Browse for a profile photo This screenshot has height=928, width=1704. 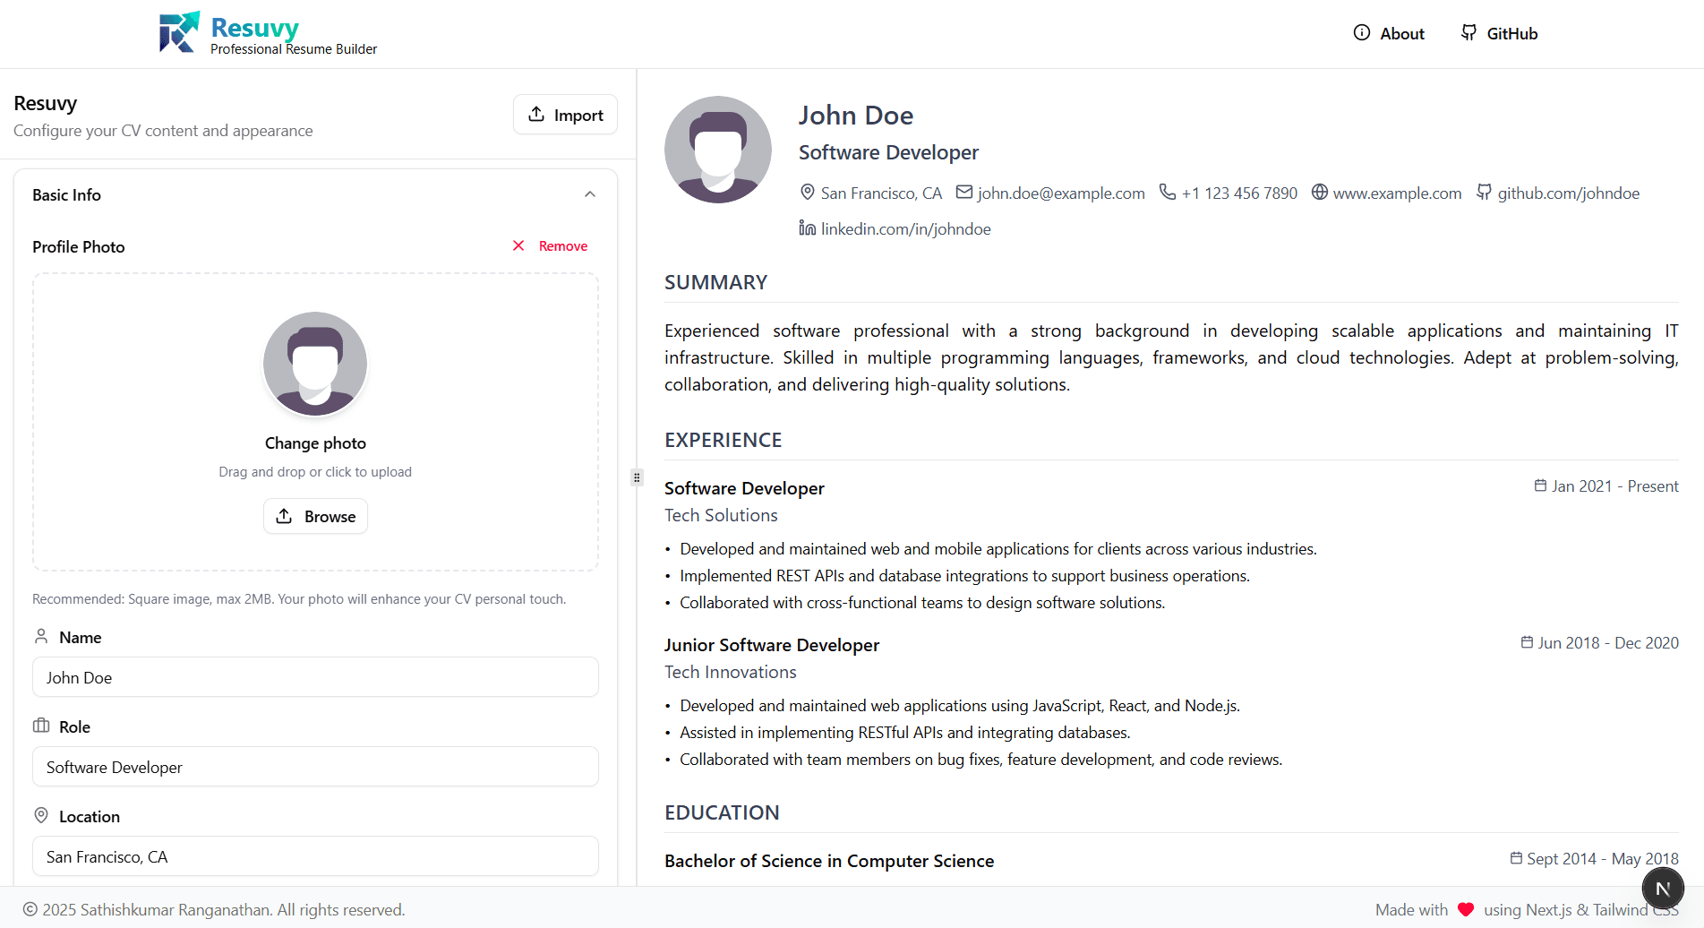pyautogui.click(x=315, y=516)
